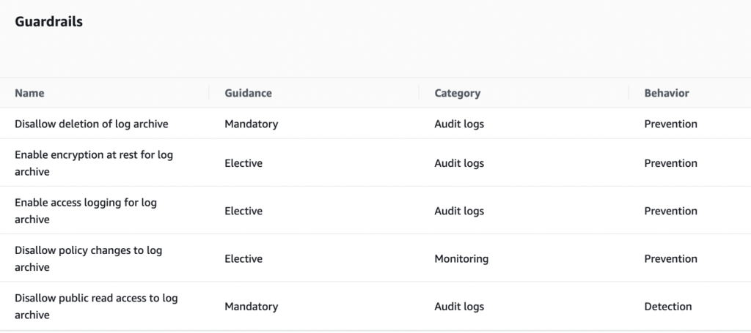Click Mandatory in the public read access row
Screen dimensions: 751x333
coord(252,306)
